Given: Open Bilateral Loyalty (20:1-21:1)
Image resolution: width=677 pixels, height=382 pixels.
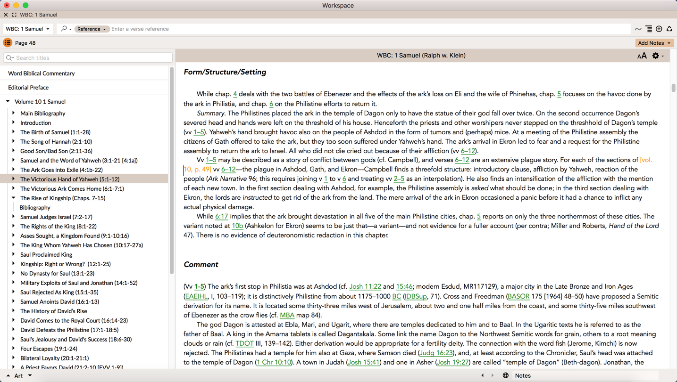Looking at the screenshot, I should 54,358.
